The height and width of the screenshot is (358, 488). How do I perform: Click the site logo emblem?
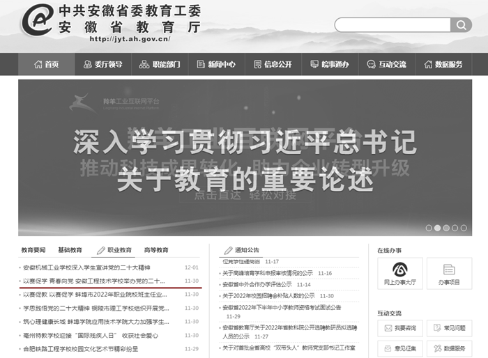pyautogui.click(x=36, y=20)
